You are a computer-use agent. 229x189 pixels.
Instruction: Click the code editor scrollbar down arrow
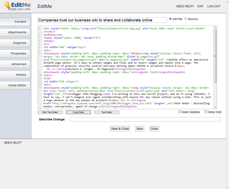pos(215,107)
